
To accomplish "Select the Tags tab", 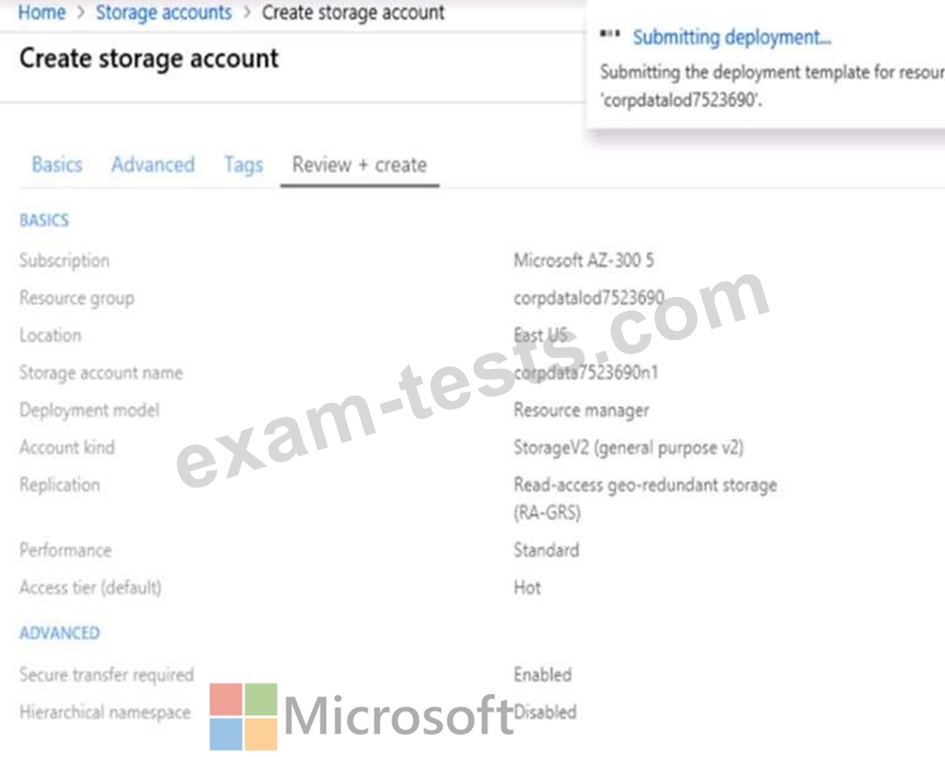I will coord(243,165).
